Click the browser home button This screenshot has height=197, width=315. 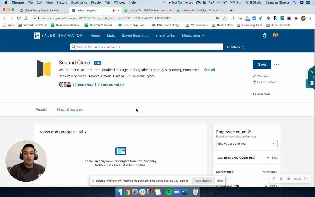(x=26, y=18)
